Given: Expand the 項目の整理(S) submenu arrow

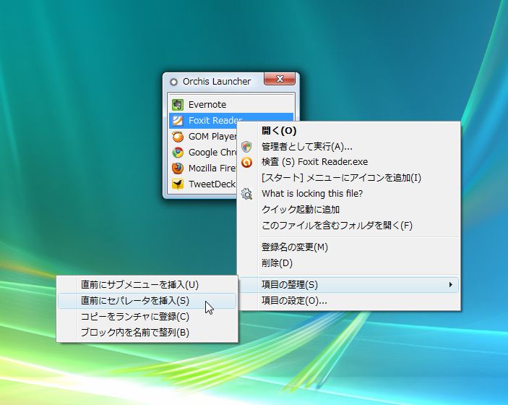Looking at the screenshot, I should click(451, 285).
